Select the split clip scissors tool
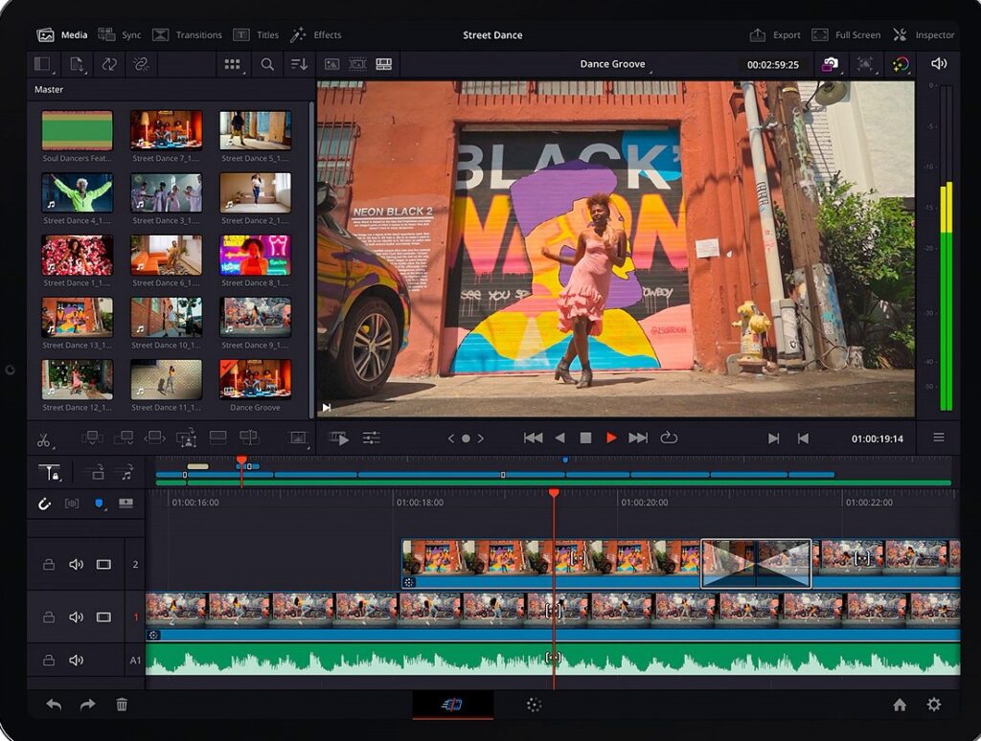This screenshot has height=741, width=981. pos(44,439)
